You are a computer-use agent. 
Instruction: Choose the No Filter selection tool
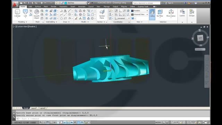tap(160, 13)
